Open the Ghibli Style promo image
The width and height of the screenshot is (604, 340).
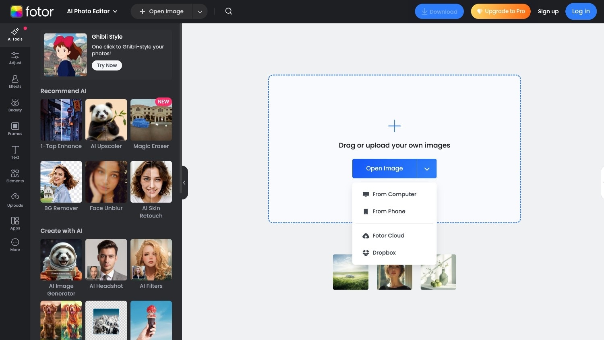(x=65, y=55)
